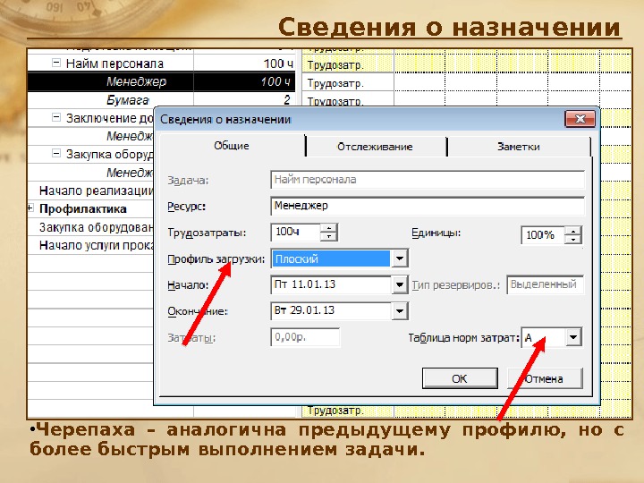Screen dimensions: 644x483
Task: Decrease Единицы with the down spinner
Action: point(573,240)
